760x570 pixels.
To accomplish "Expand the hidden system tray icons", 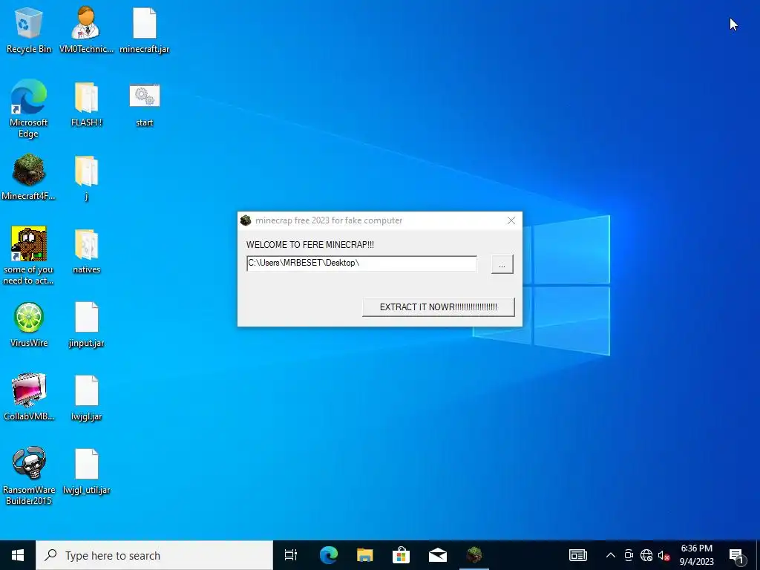I will click(x=611, y=555).
